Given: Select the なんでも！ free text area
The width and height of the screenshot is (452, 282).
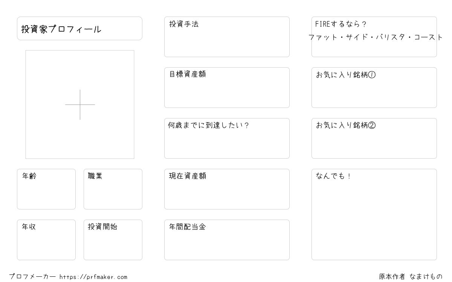Looking at the screenshot, I should [374, 214].
